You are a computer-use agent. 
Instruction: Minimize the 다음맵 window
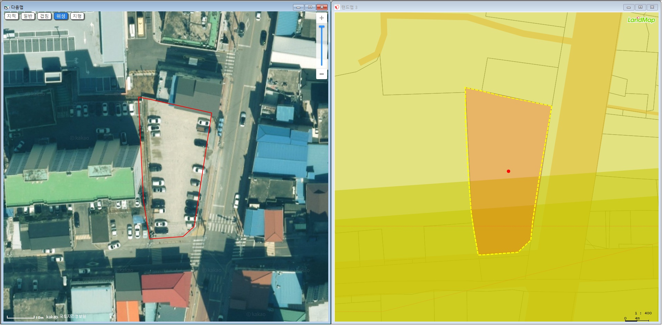(x=298, y=7)
